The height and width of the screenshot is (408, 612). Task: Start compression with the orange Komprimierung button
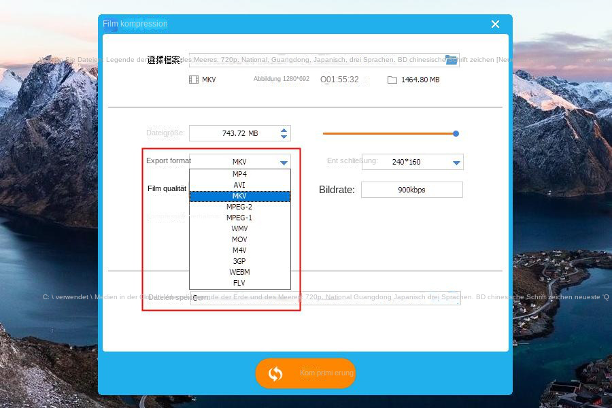(305, 373)
